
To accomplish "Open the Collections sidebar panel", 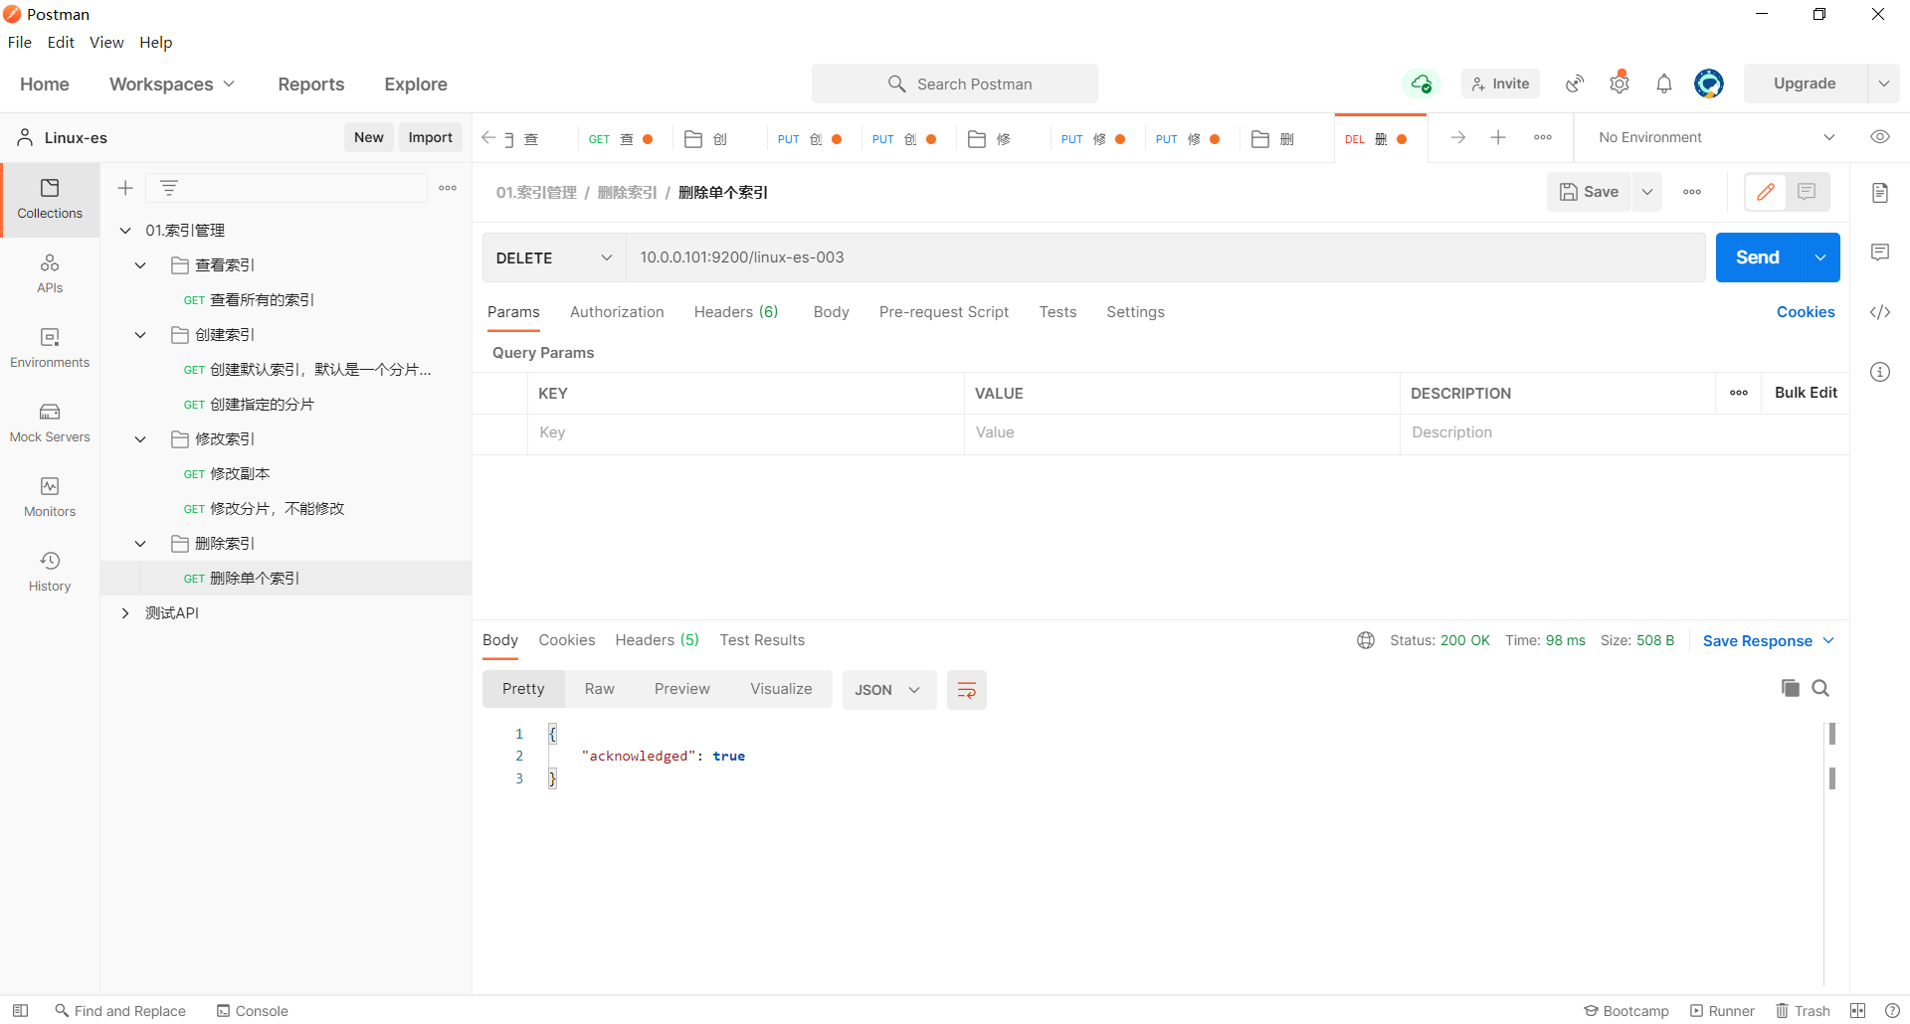I will pos(50,200).
